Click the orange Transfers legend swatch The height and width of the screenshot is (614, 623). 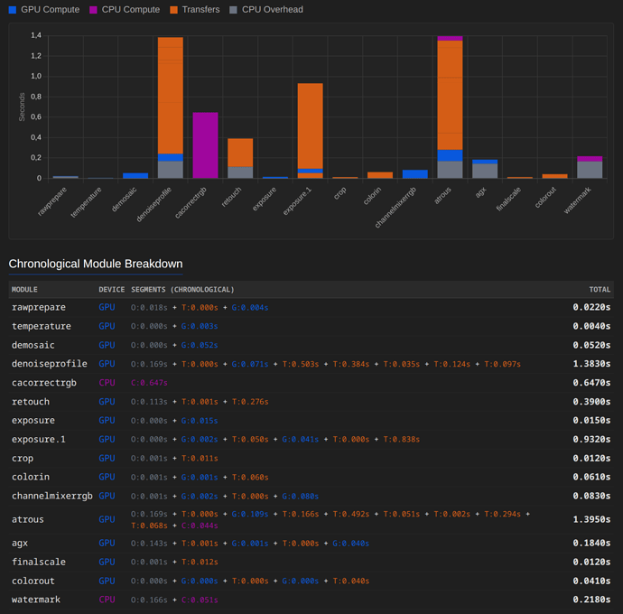pyautogui.click(x=174, y=10)
